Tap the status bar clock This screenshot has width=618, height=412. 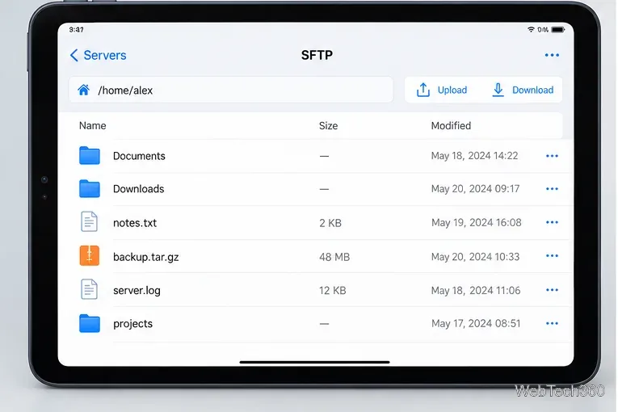click(x=76, y=30)
